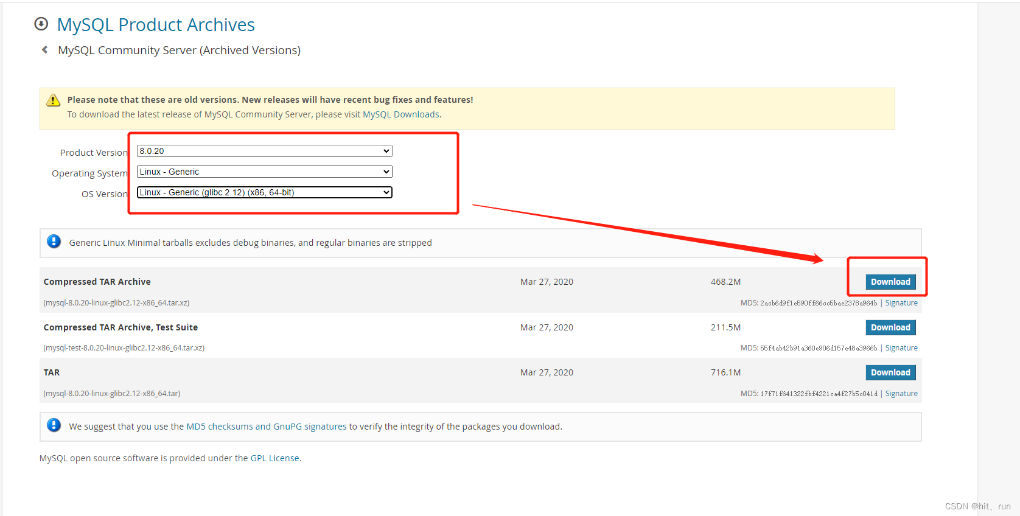Click the MD5 hash starting with 55f4ab42
Image resolution: width=1020 pixels, height=516 pixels.
click(819, 348)
